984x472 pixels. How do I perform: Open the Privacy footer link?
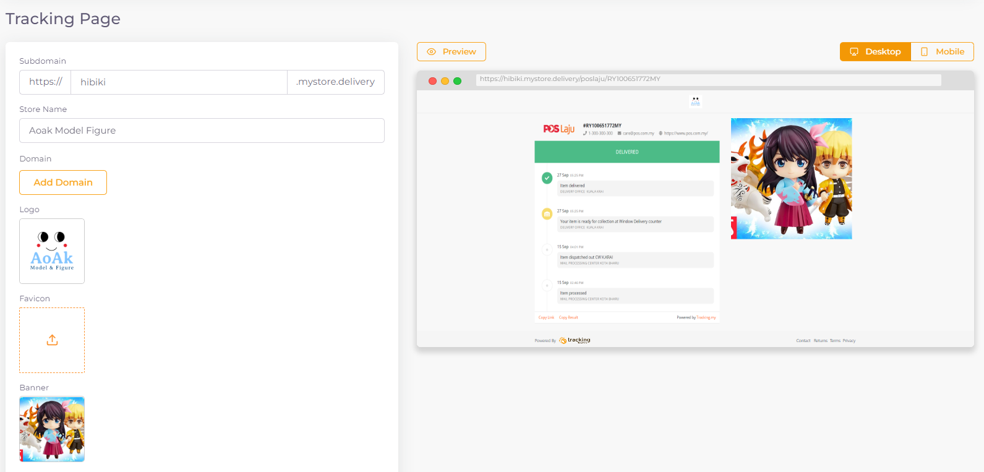849,341
